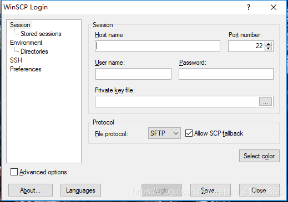Open Stored sessions in the tree
Screen dimensions: 288x202
coord(41,34)
